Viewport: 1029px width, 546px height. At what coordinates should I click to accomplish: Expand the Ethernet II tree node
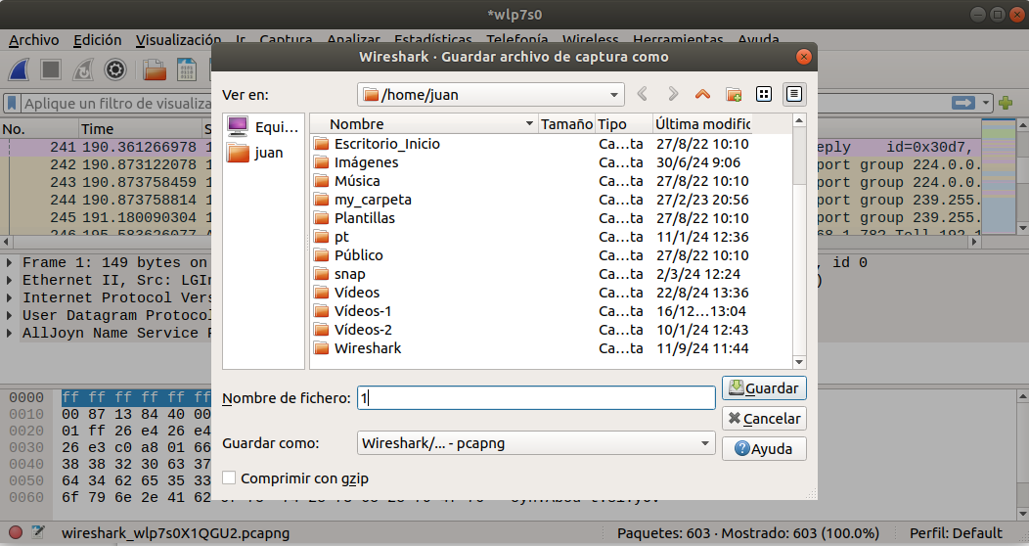pos(9,280)
